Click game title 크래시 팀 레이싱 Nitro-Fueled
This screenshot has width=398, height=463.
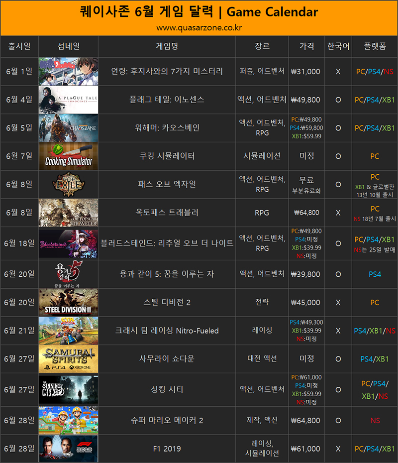point(167,331)
